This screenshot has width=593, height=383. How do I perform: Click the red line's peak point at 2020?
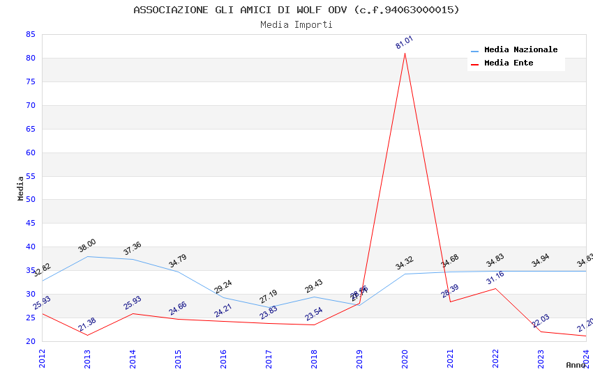click(405, 53)
